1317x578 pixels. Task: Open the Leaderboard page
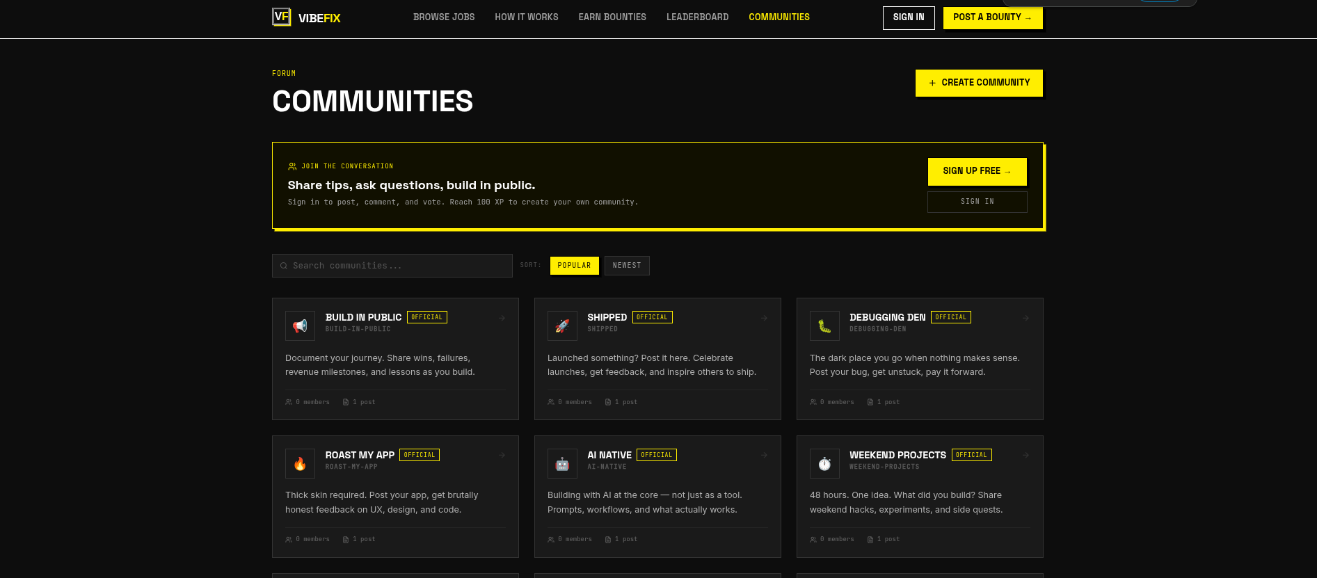click(698, 17)
